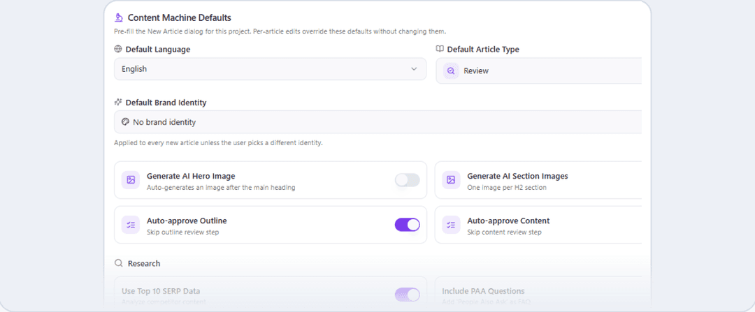Click the Generate AI Hero Image picture icon

pos(131,180)
